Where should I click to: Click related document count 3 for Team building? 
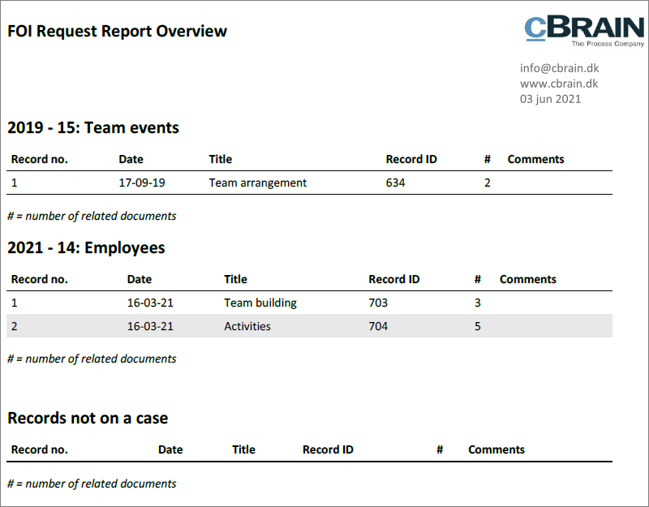(x=477, y=303)
